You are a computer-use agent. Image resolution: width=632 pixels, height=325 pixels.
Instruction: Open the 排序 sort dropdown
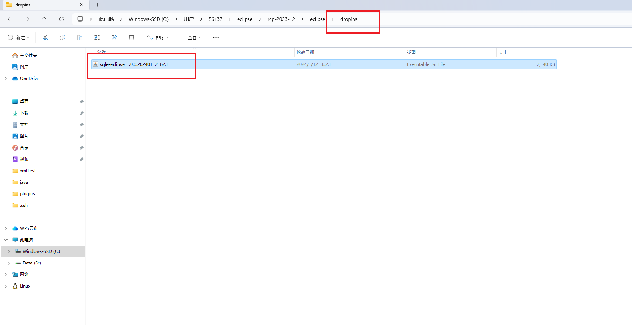[x=158, y=37]
